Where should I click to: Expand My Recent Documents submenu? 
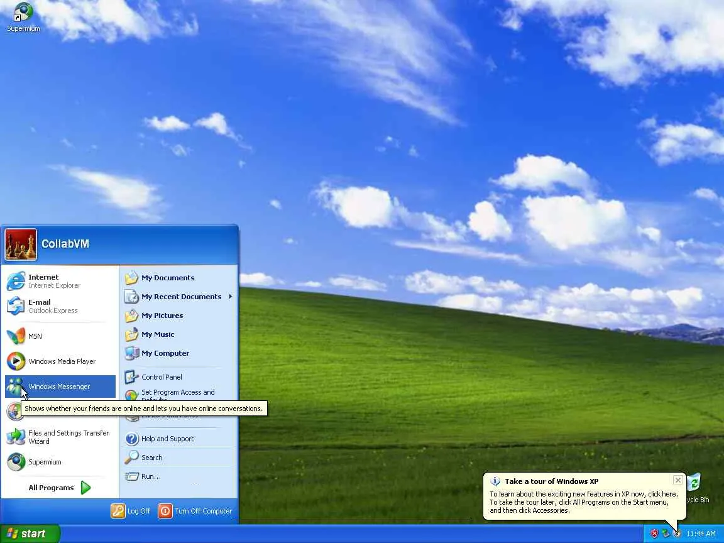178,297
